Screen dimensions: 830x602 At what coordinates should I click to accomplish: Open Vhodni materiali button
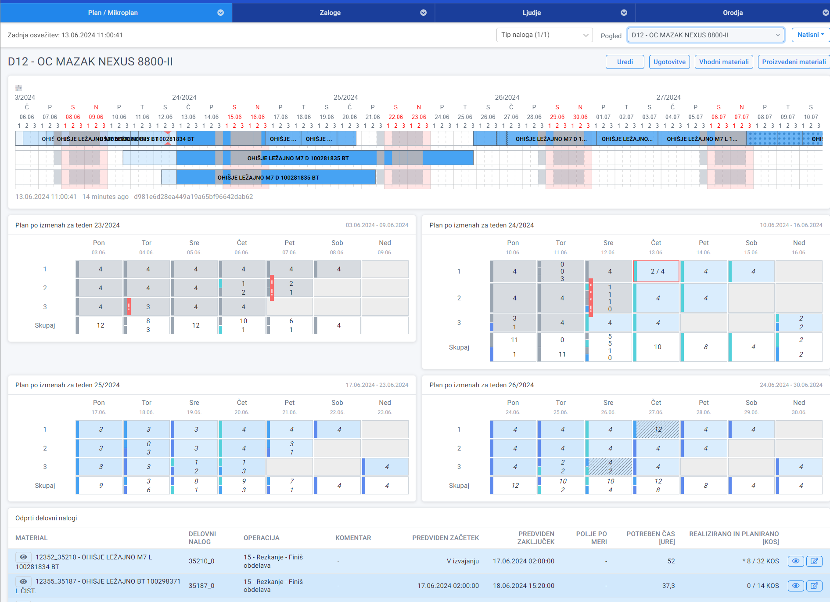click(724, 62)
